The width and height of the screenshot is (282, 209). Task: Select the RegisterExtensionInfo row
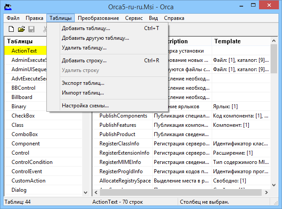[x=181, y=153]
